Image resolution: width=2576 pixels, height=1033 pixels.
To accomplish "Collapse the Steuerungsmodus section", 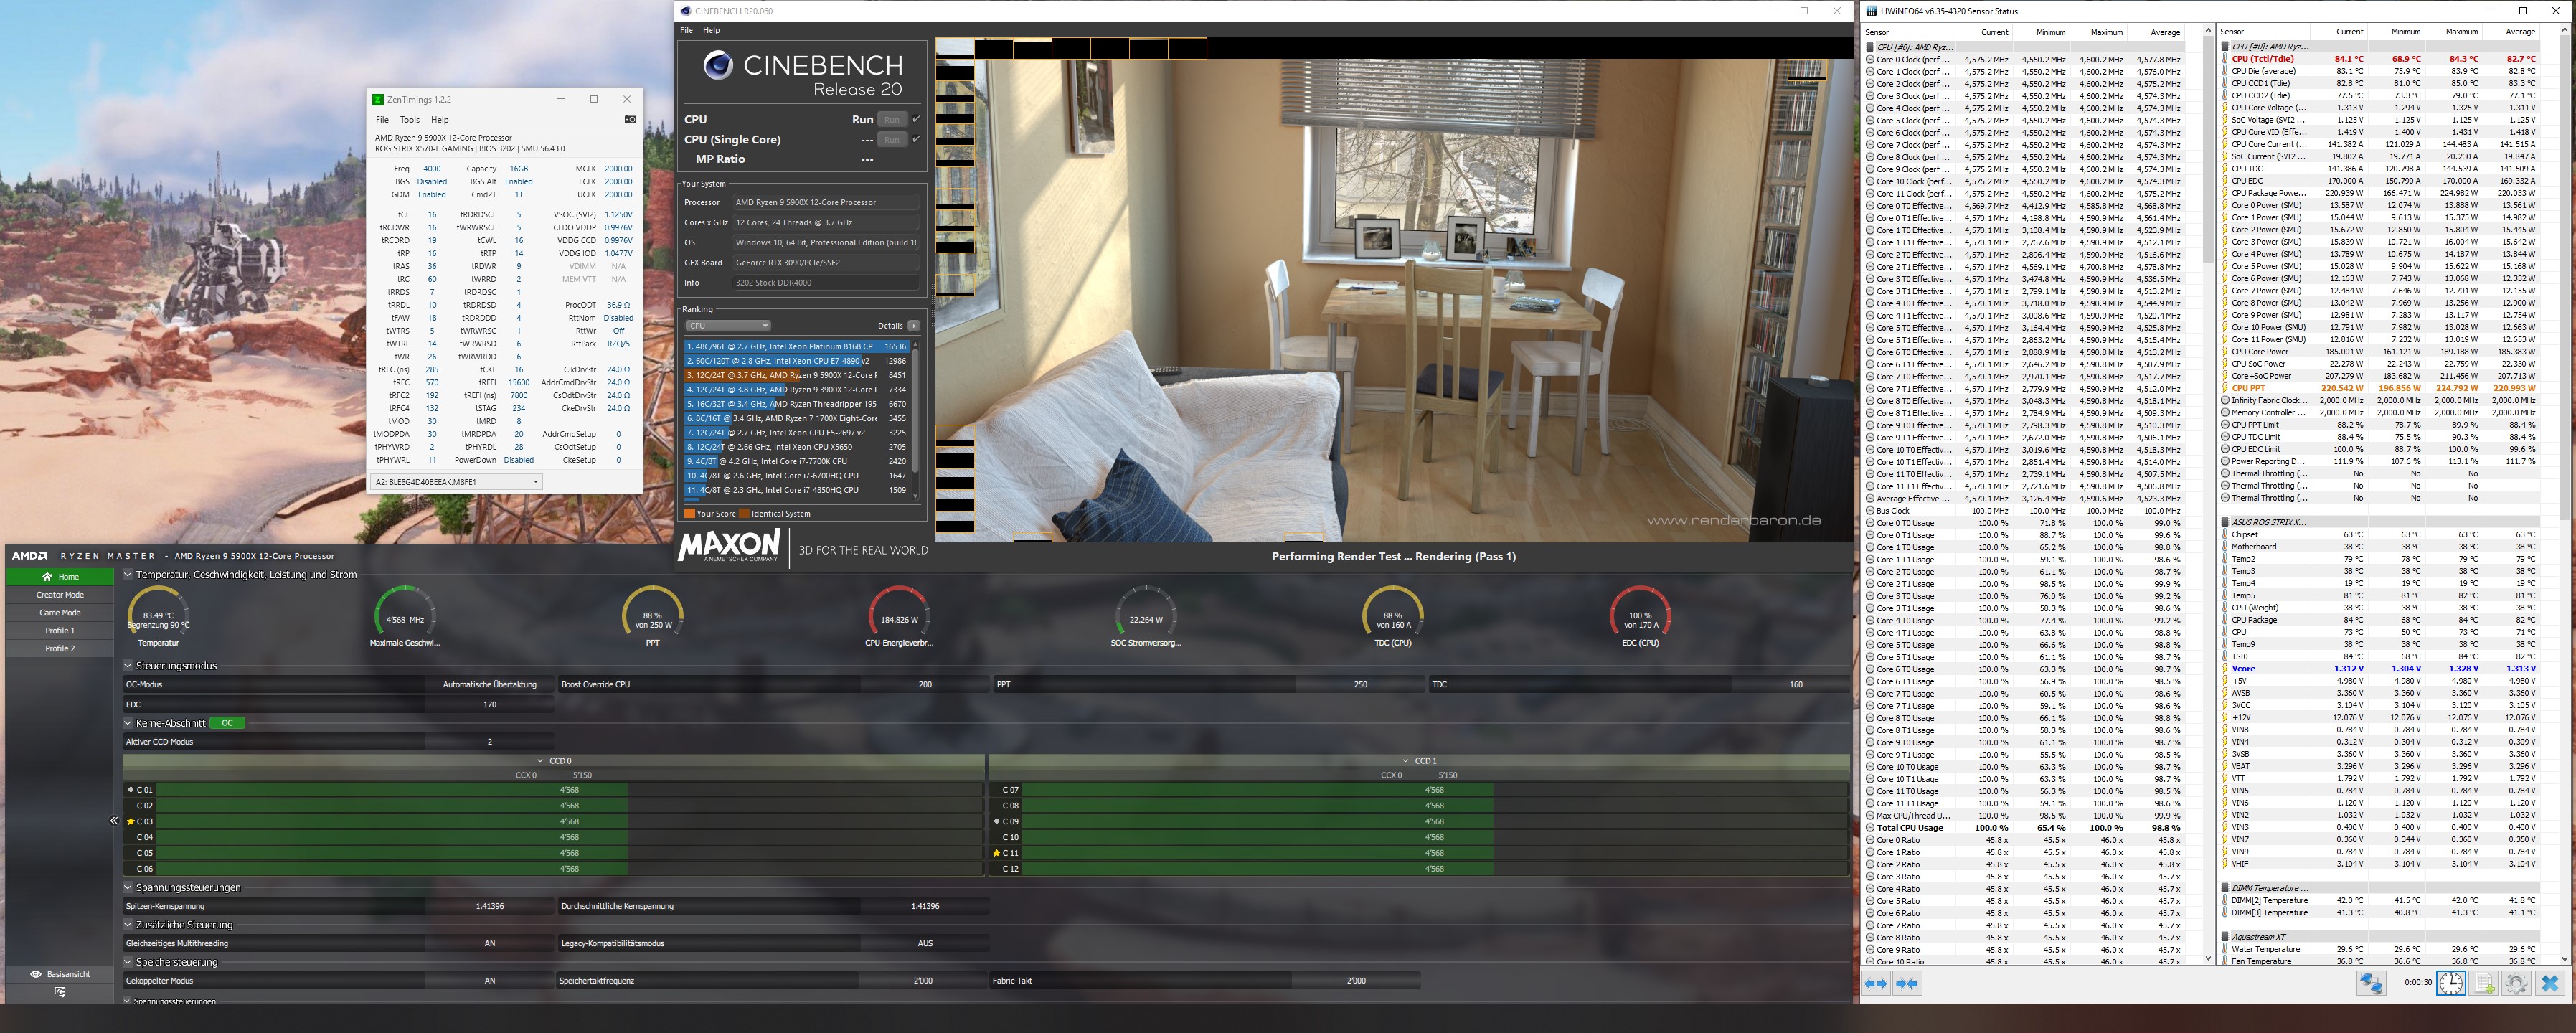I will pos(128,666).
